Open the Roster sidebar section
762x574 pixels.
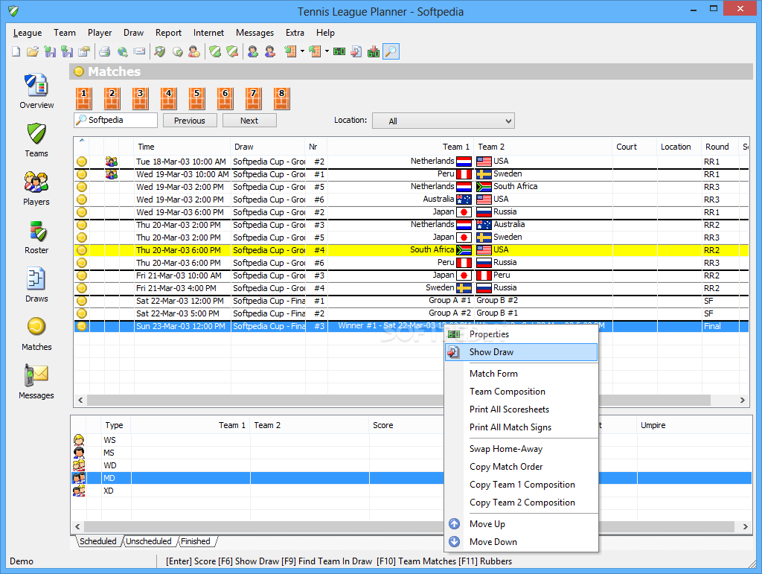[36, 237]
